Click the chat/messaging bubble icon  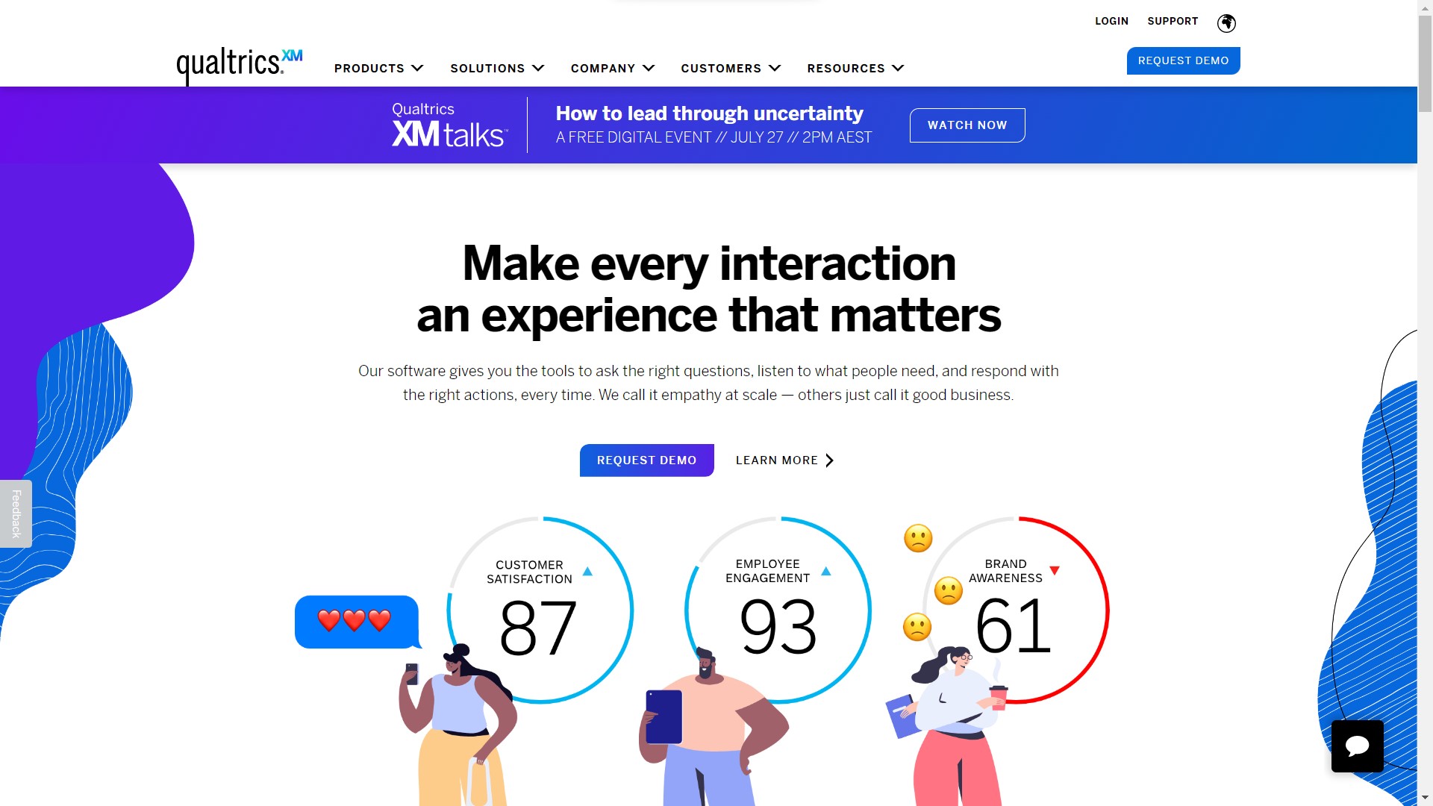[1357, 746]
